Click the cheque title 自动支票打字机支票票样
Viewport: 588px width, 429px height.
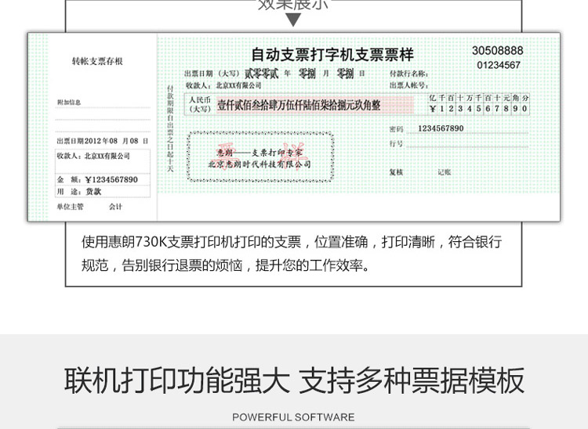332,55
